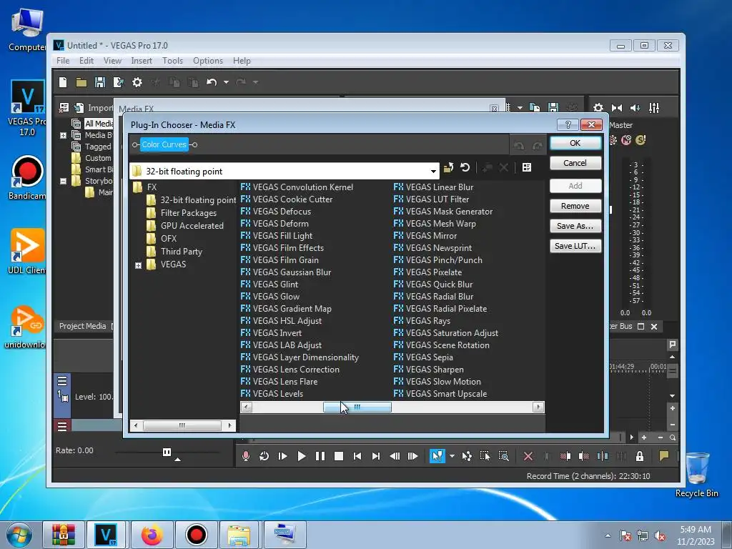Select OFX folder in tree
Image resolution: width=732 pixels, height=549 pixels.
[169, 239]
